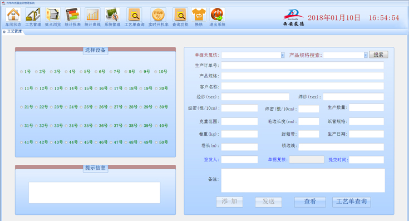Open 统计曲线 chart icon

tap(92, 14)
